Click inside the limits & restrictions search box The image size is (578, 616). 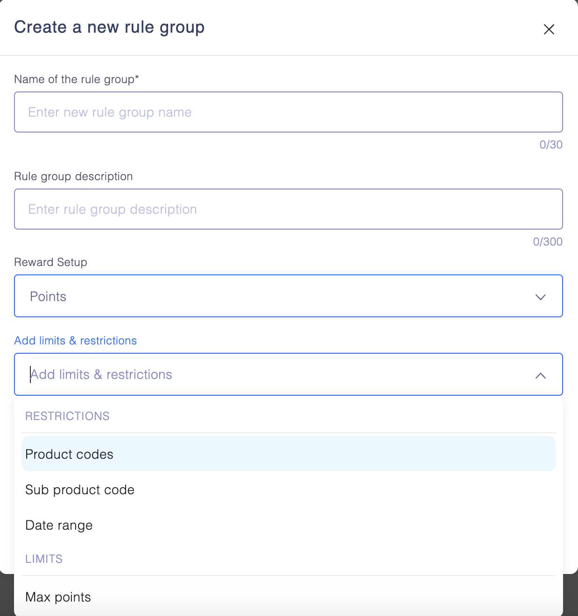tap(280, 375)
